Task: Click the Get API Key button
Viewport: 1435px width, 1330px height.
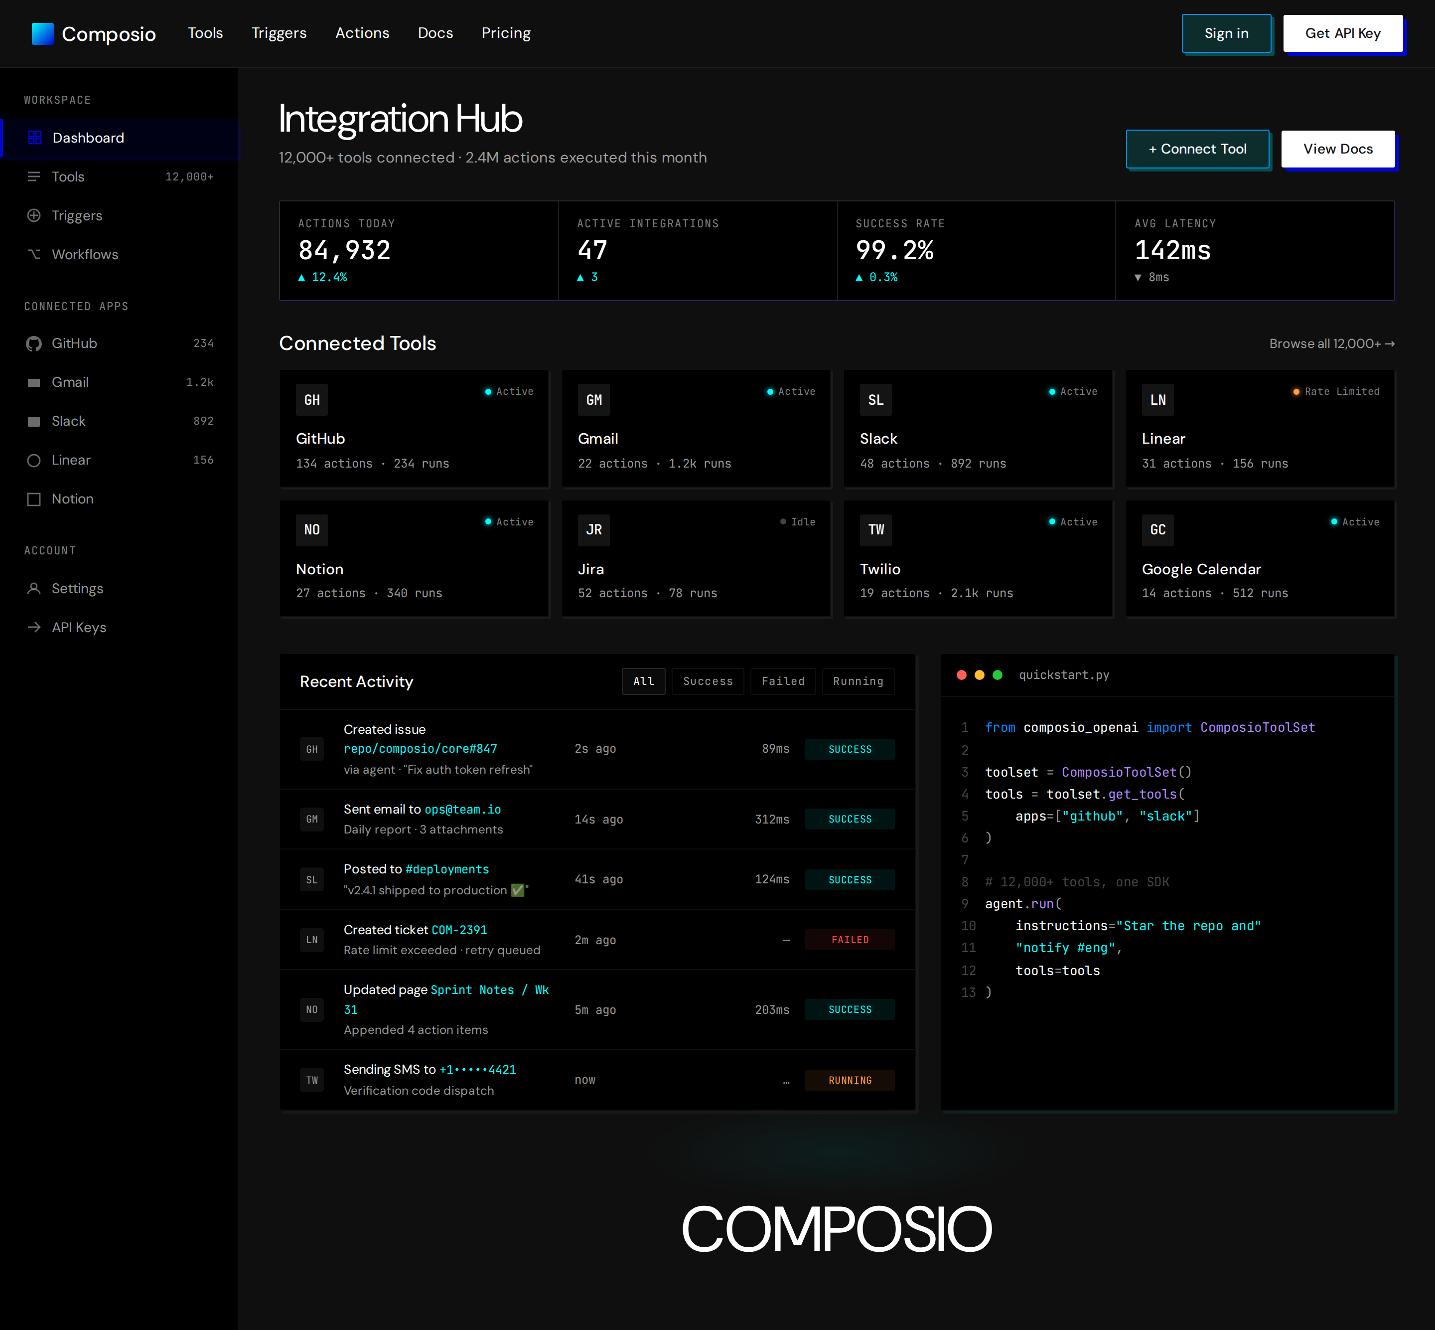Action: pyautogui.click(x=1342, y=33)
